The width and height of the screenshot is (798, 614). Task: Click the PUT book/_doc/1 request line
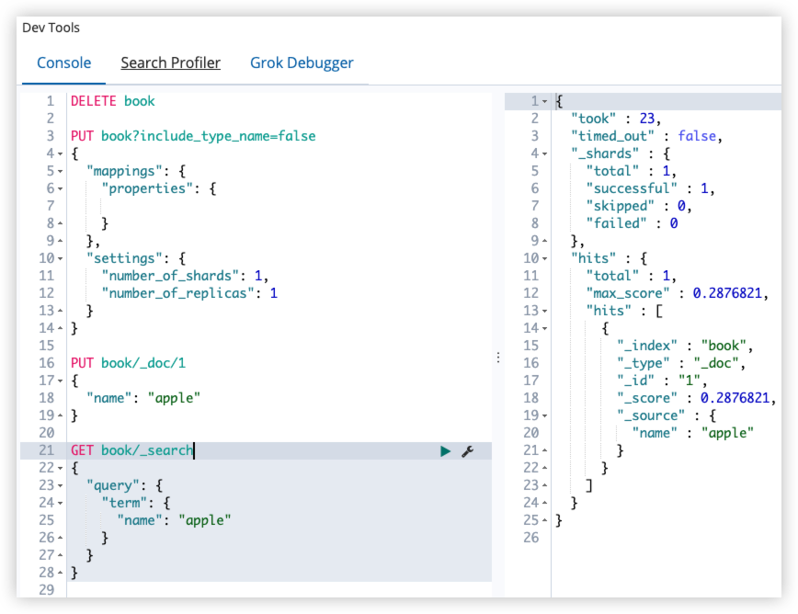(x=129, y=363)
